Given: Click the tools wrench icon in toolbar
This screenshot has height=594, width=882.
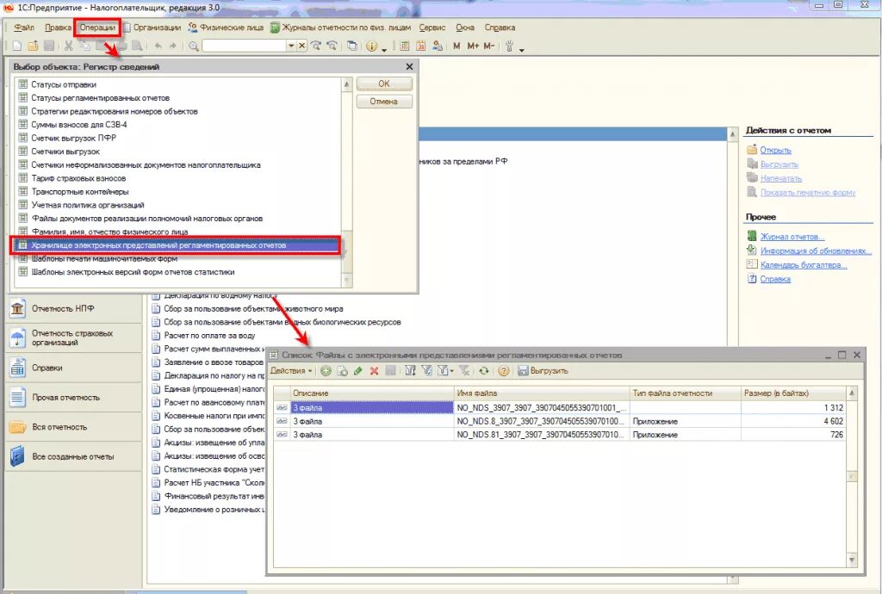Looking at the screenshot, I should pyautogui.click(x=509, y=46).
